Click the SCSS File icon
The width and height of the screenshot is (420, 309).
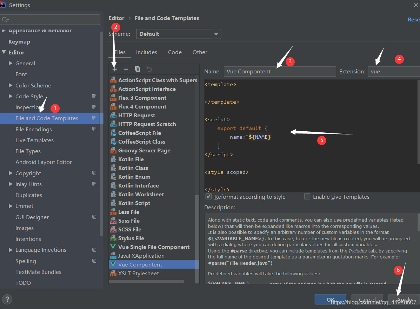point(113,230)
